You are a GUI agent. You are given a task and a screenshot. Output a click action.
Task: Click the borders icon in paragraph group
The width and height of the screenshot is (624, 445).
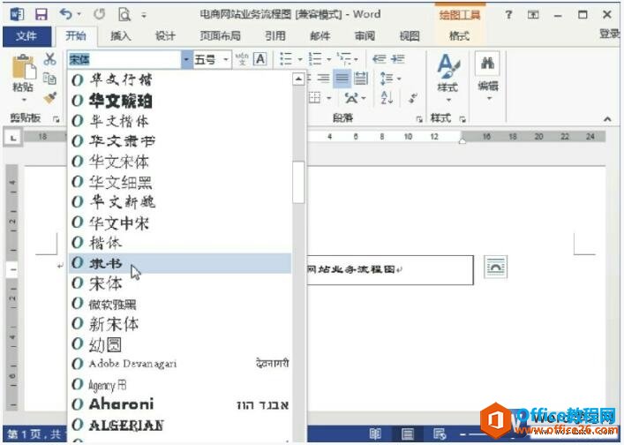(315, 97)
